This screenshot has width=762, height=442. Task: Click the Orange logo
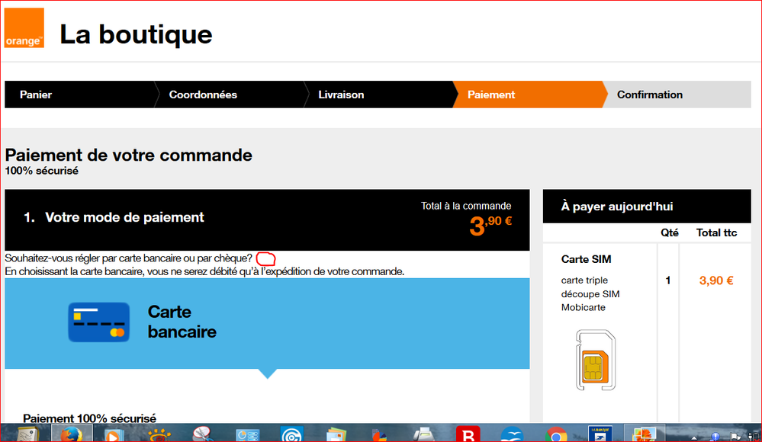point(23,27)
